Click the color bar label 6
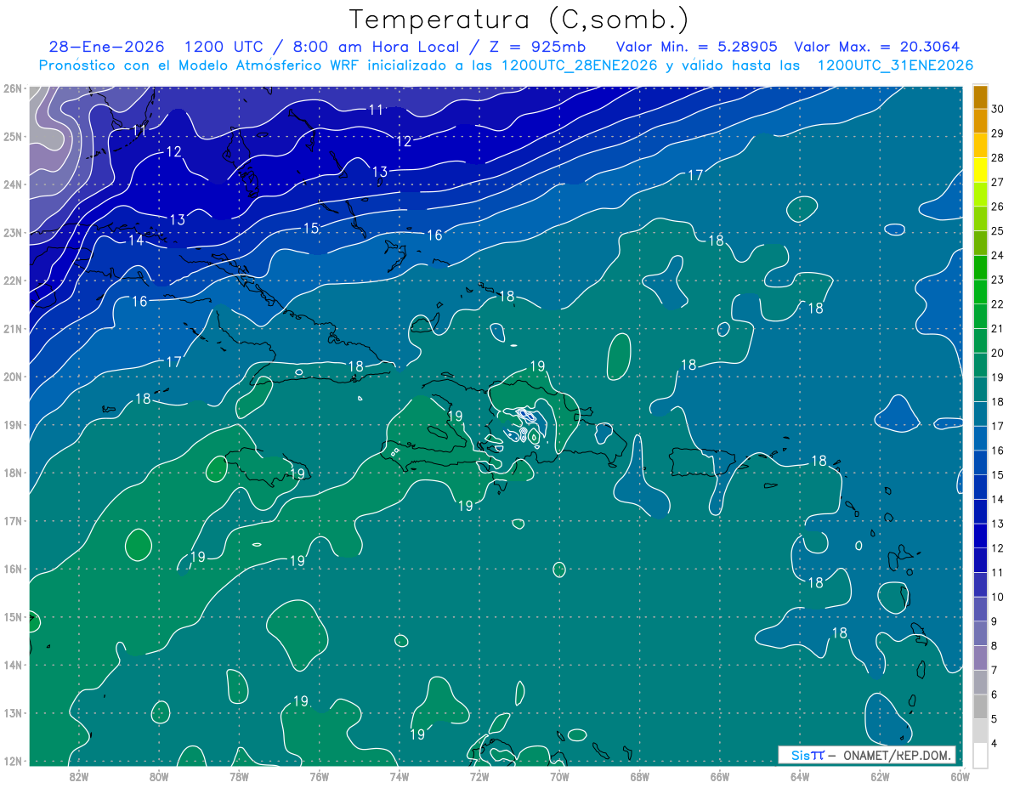1020x788 pixels. [x=995, y=694]
